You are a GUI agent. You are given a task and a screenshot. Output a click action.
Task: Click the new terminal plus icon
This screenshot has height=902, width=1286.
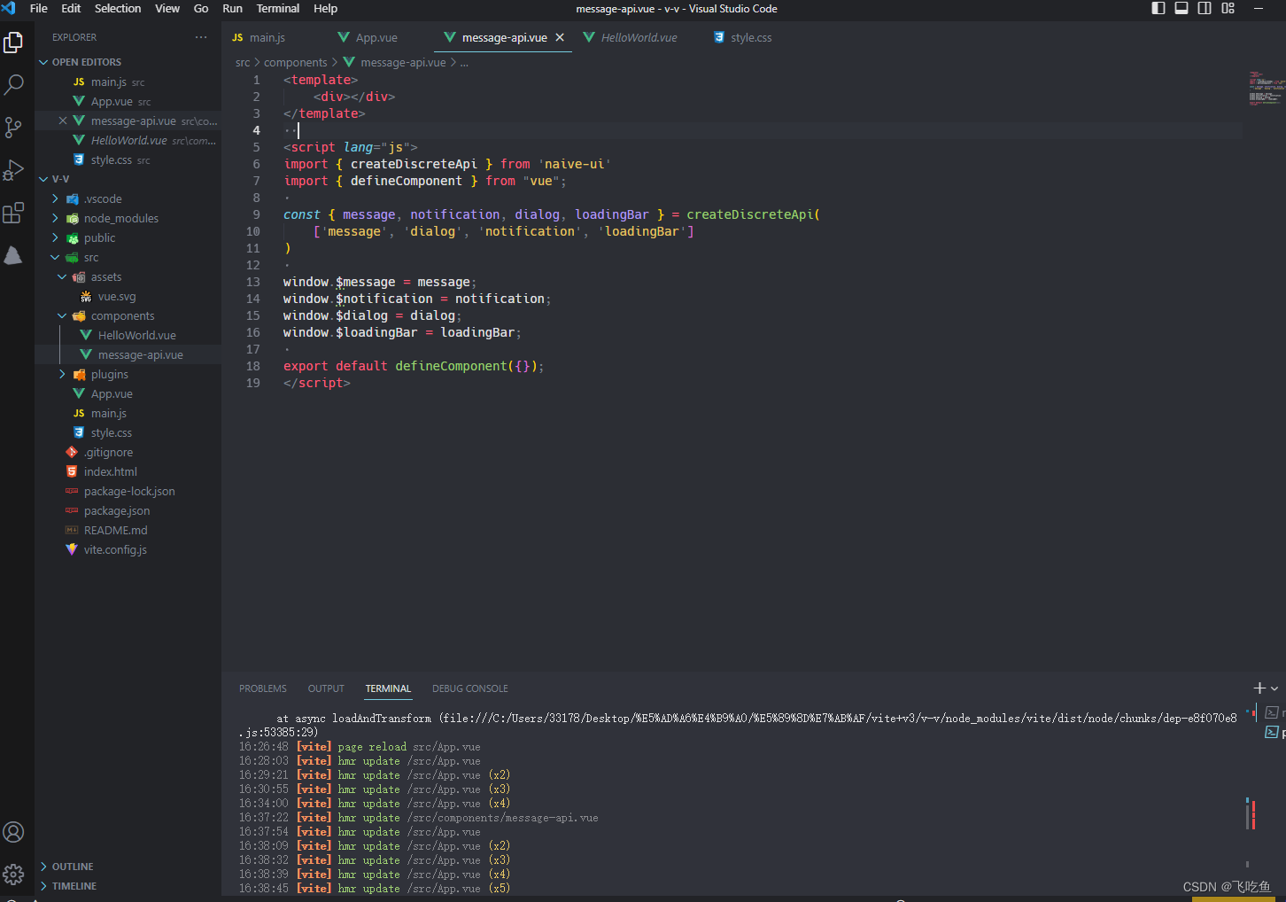coord(1259,688)
